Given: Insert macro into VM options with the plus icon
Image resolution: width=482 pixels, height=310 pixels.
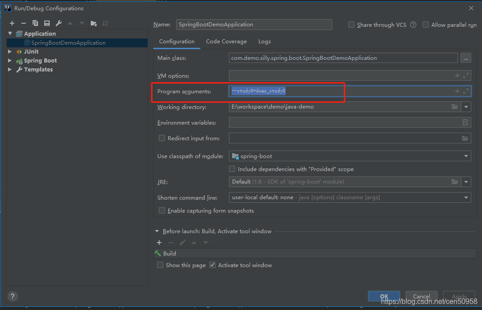Looking at the screenshot, I should pyautogui.click(x=457, y=75).
